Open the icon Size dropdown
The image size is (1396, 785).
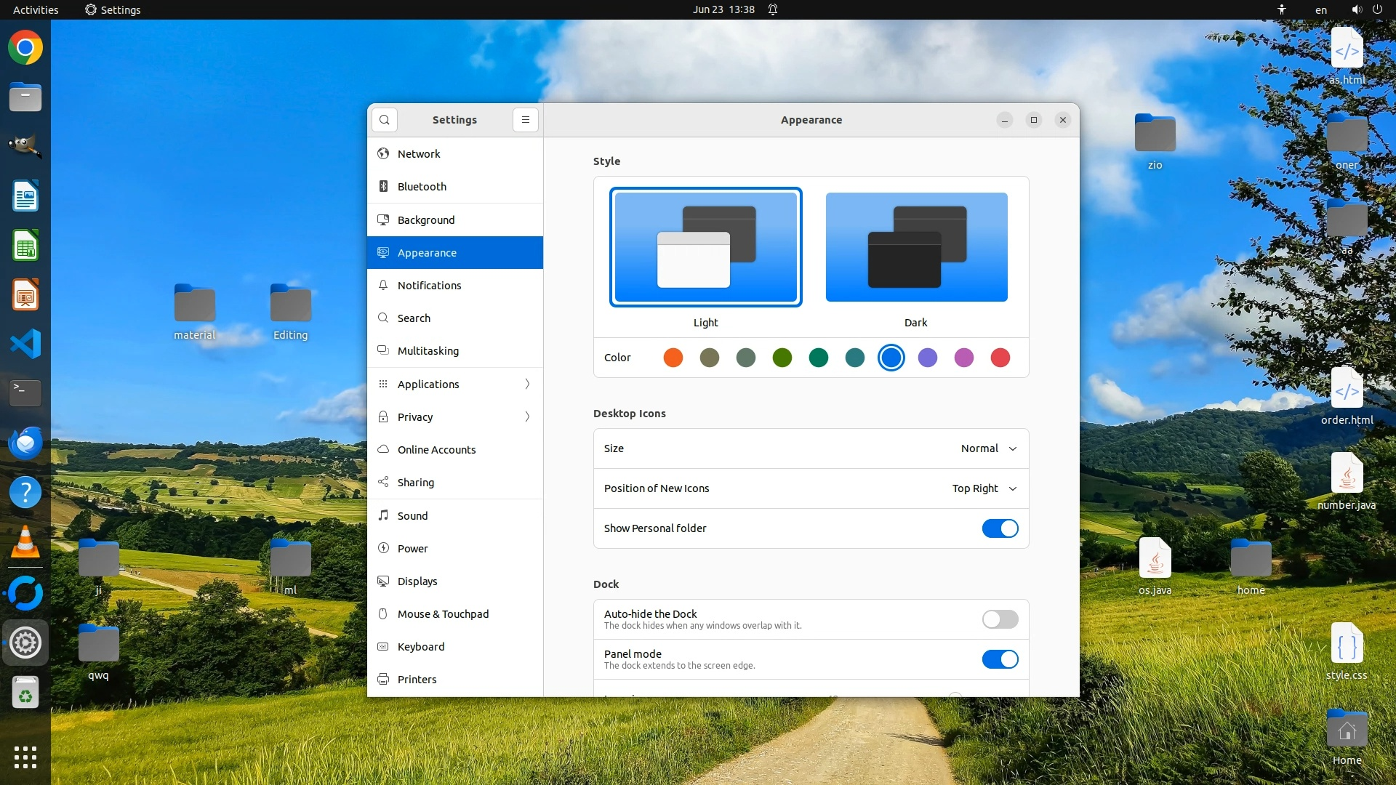pyautogui.click(x=988, y=448)
